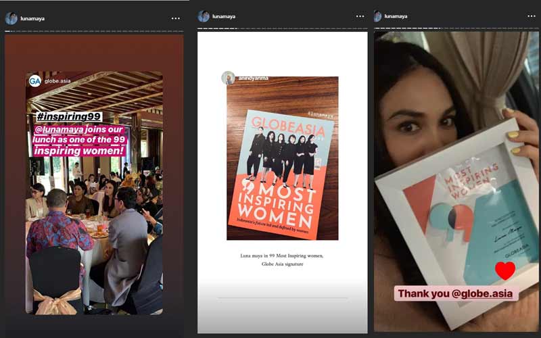Viewport: 541px width, 338px height.
Task: Click lunamaya username in first story
Action: coord(32,19)
